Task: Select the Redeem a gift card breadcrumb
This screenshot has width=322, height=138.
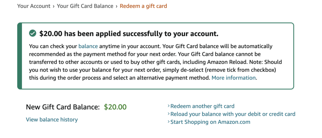Action: click(143, 6)
